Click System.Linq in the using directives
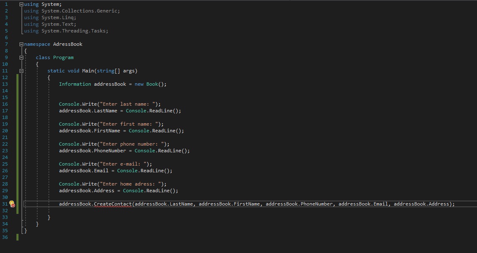Viewport: 477px width, 253px height. (57, 17)
